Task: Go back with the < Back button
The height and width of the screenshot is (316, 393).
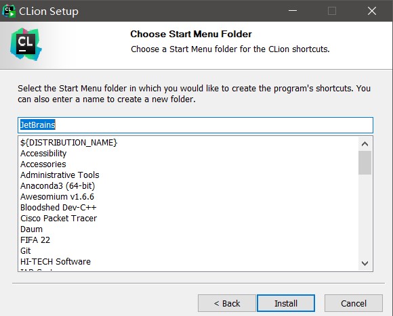Action: pyautogui.click(x=227, y=303)
